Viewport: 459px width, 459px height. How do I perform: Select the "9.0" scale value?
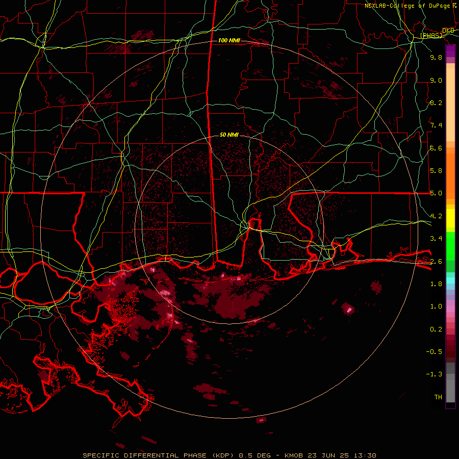coord(436,80)
